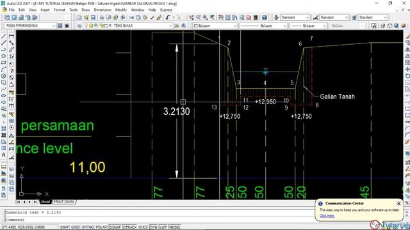Select the Arc draw tool
Viewport: 410px width, 230px height.
point(4,70)
